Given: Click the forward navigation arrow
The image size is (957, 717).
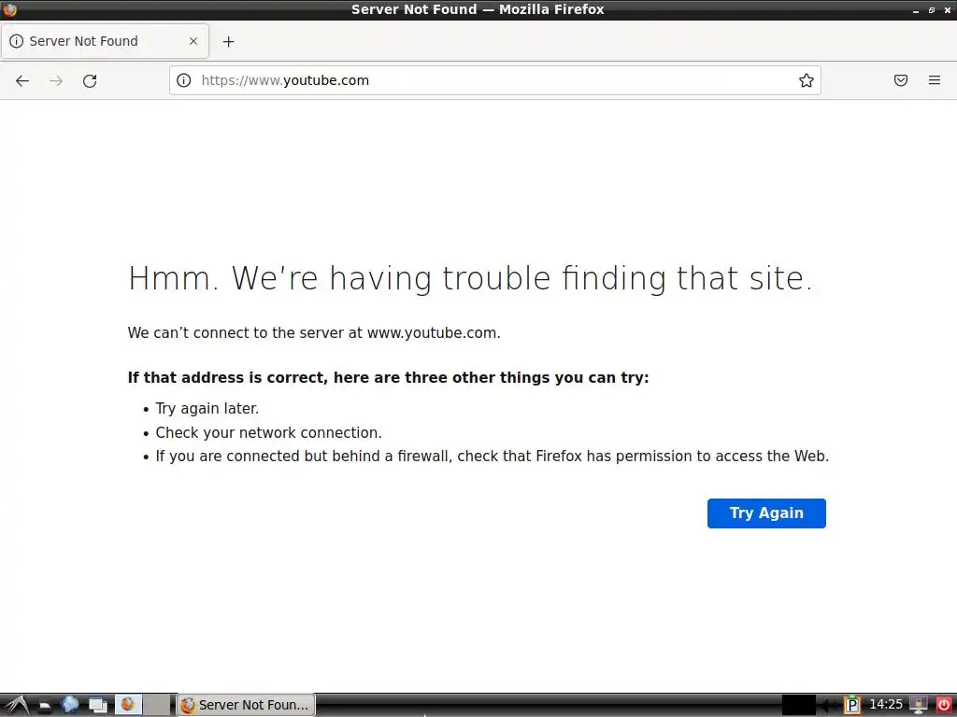Looking at the screenshot, I should 56,80.
